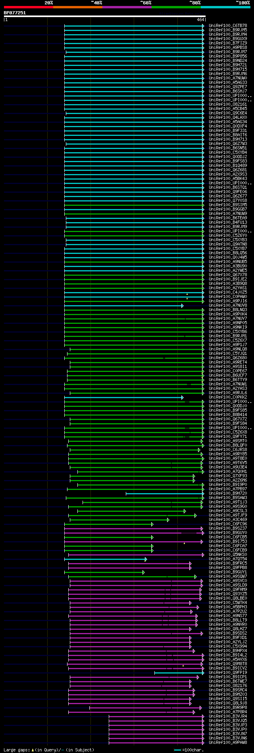Select the UniRef100_Q9ZPE7 label
This screenshot has width=254, height=753.
coord(228,87)
